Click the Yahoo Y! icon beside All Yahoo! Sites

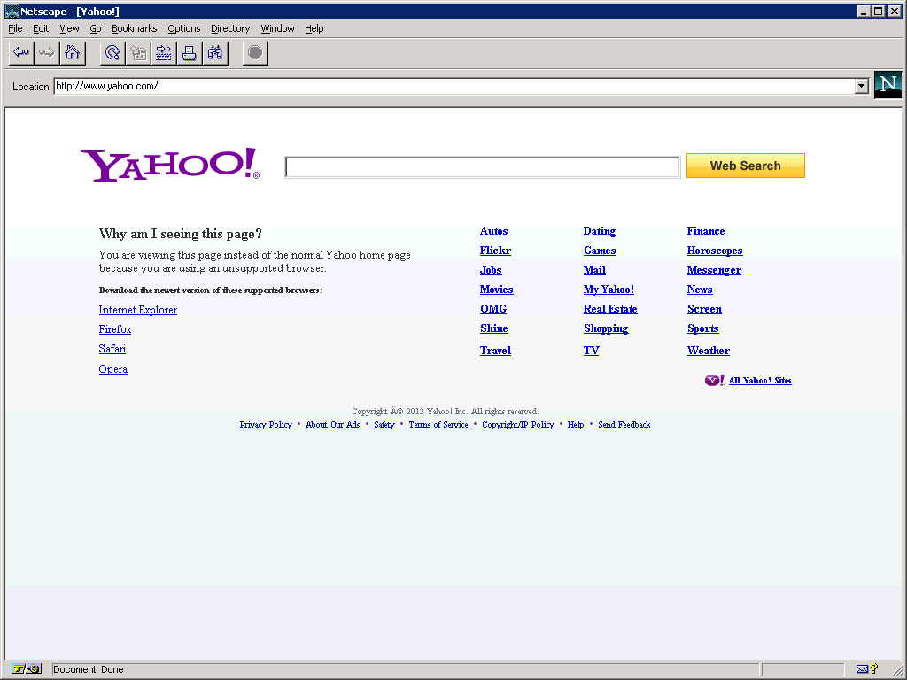pyautogui.click(x=715, y=380)
